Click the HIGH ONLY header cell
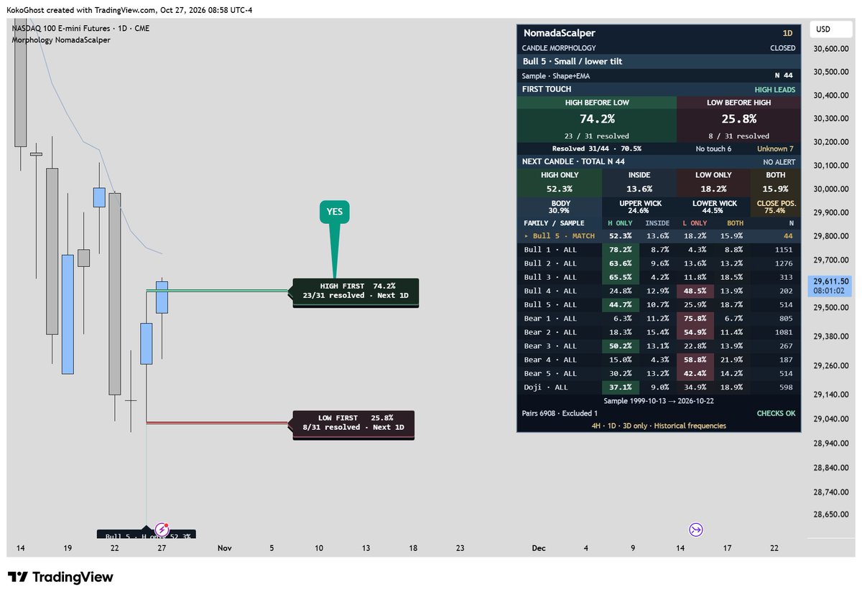862x597 pixels. tap(560, 175)
